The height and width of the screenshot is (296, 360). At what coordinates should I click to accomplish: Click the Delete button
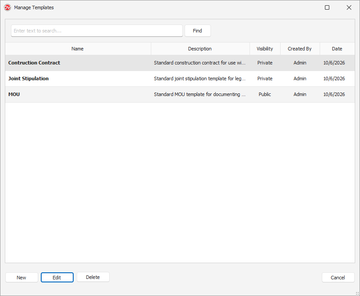click(x=93, y=277)
